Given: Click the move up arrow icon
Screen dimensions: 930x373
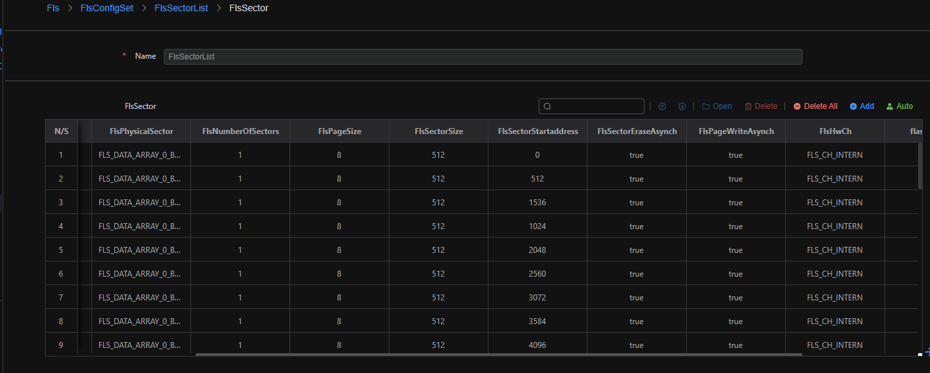Looking at the screenshot, I should tap(662, 106).
